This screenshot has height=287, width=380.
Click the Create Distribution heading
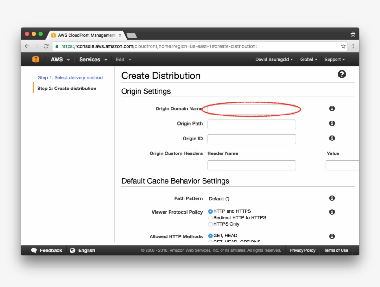[x=161, y=76]
